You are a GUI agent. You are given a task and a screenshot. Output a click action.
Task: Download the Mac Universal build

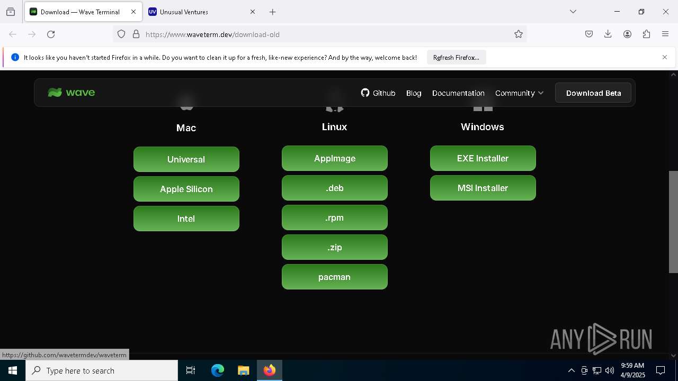(x=186, y=159)
